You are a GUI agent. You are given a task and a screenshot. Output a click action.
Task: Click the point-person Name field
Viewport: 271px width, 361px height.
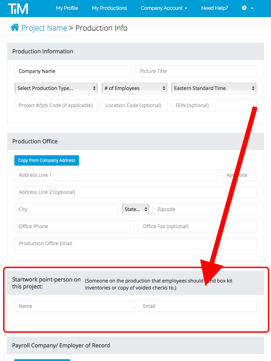[x=75, y=306]
